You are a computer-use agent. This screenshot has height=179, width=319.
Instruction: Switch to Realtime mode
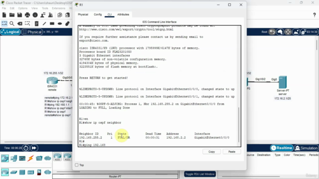tap(282, 148)
